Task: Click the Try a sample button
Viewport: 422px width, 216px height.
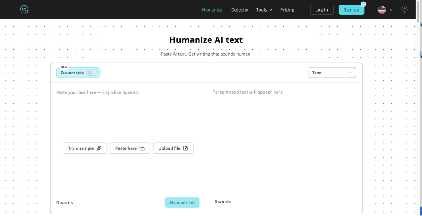Action: 85,148
